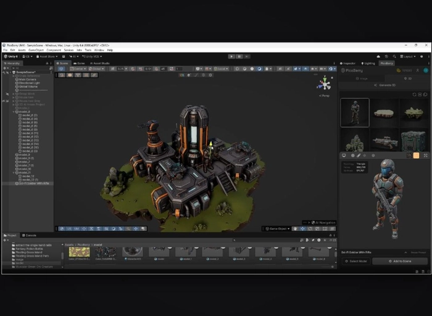The image size is (432, 316).
Task: Open the Fantasy Potion Bottle folder
Action: (x=29, y=249)
